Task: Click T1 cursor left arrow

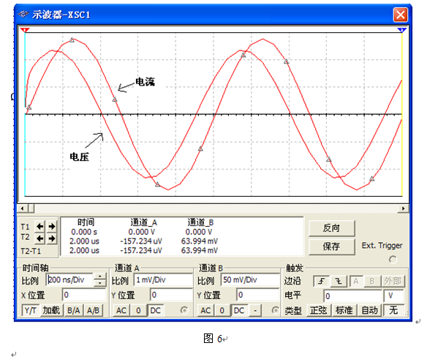Action: (x=41, y=227)
